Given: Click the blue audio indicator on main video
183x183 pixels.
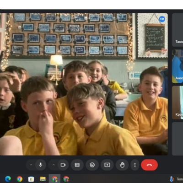Looking at the screenshot, I should (162, 19).
